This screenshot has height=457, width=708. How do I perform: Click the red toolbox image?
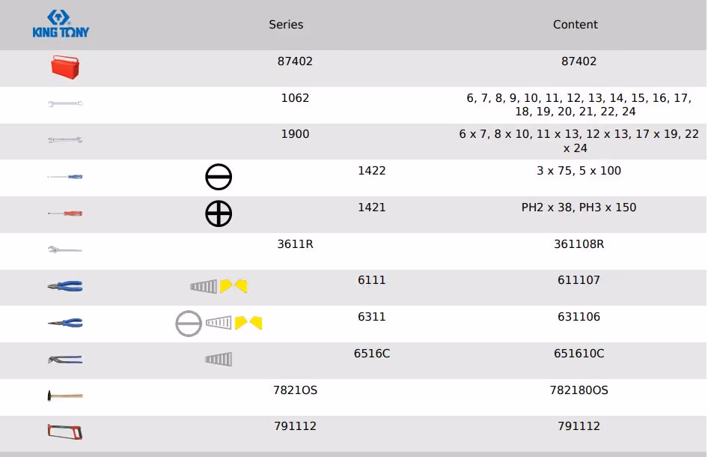click(x=65, y=67)
